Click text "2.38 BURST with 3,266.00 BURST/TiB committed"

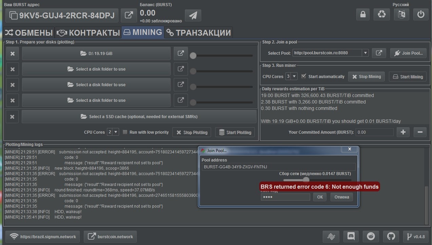(313, 102)
